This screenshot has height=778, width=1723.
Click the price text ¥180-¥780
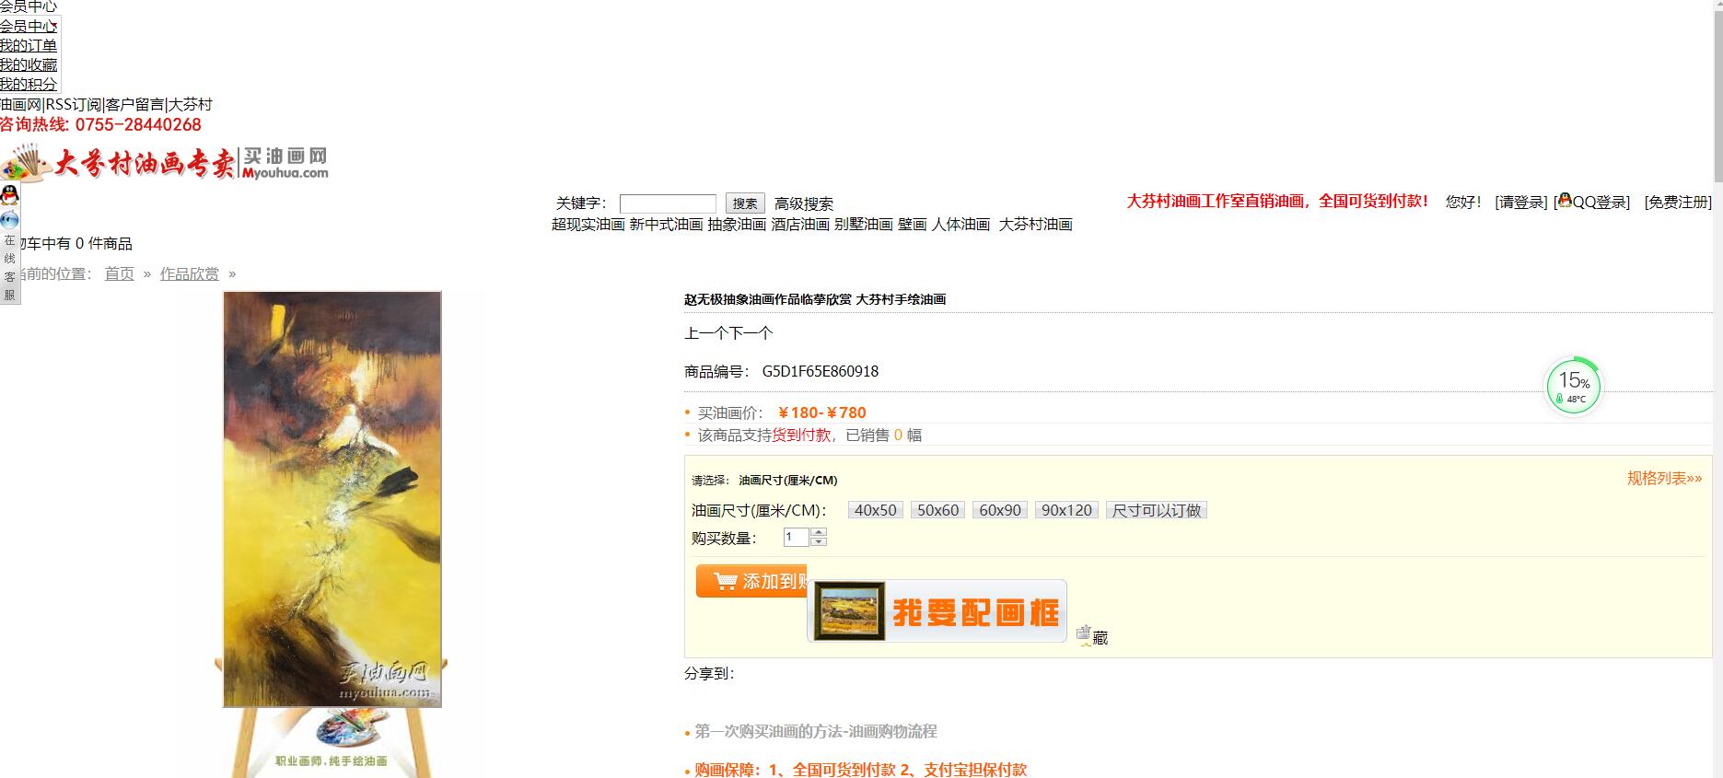tap(822, 412)
